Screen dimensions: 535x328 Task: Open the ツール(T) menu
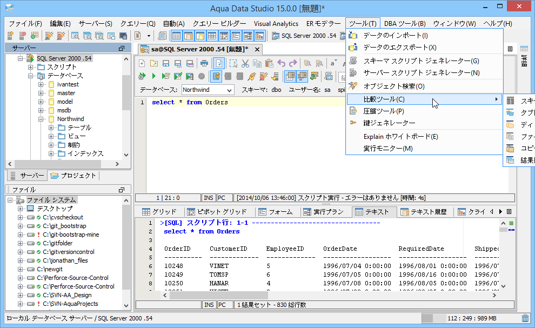tap(363, 24)
